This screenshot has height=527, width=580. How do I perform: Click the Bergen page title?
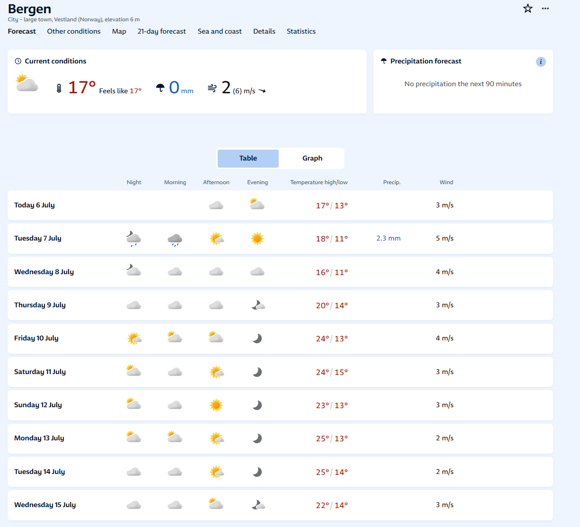29,9
